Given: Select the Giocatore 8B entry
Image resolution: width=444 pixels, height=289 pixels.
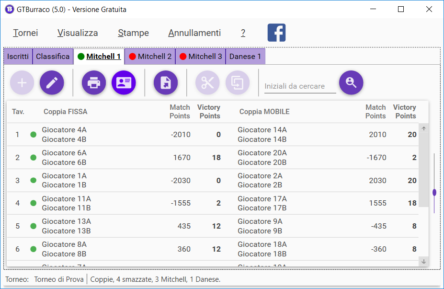Looking at the screenshot, I should (x=64, y=254).
